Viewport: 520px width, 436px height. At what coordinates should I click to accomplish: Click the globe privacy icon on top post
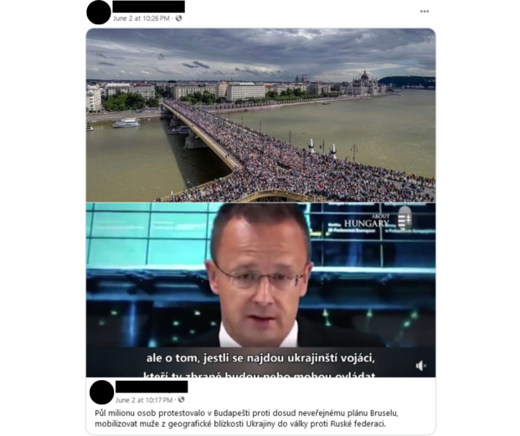(x=178, y=18)
